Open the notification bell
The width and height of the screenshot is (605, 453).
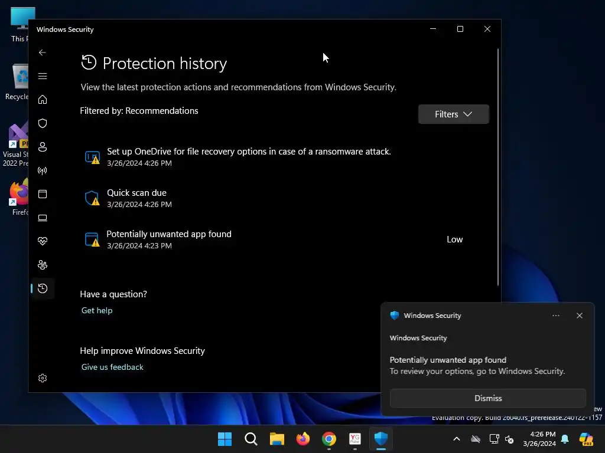pos(565,439)
